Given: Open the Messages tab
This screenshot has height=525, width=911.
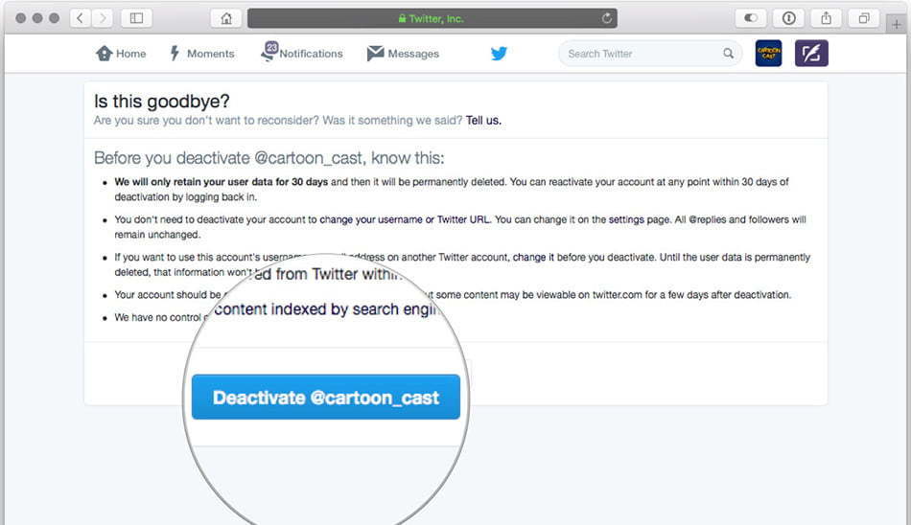Looking at the screenshot, I should click(x=403, y=54).
